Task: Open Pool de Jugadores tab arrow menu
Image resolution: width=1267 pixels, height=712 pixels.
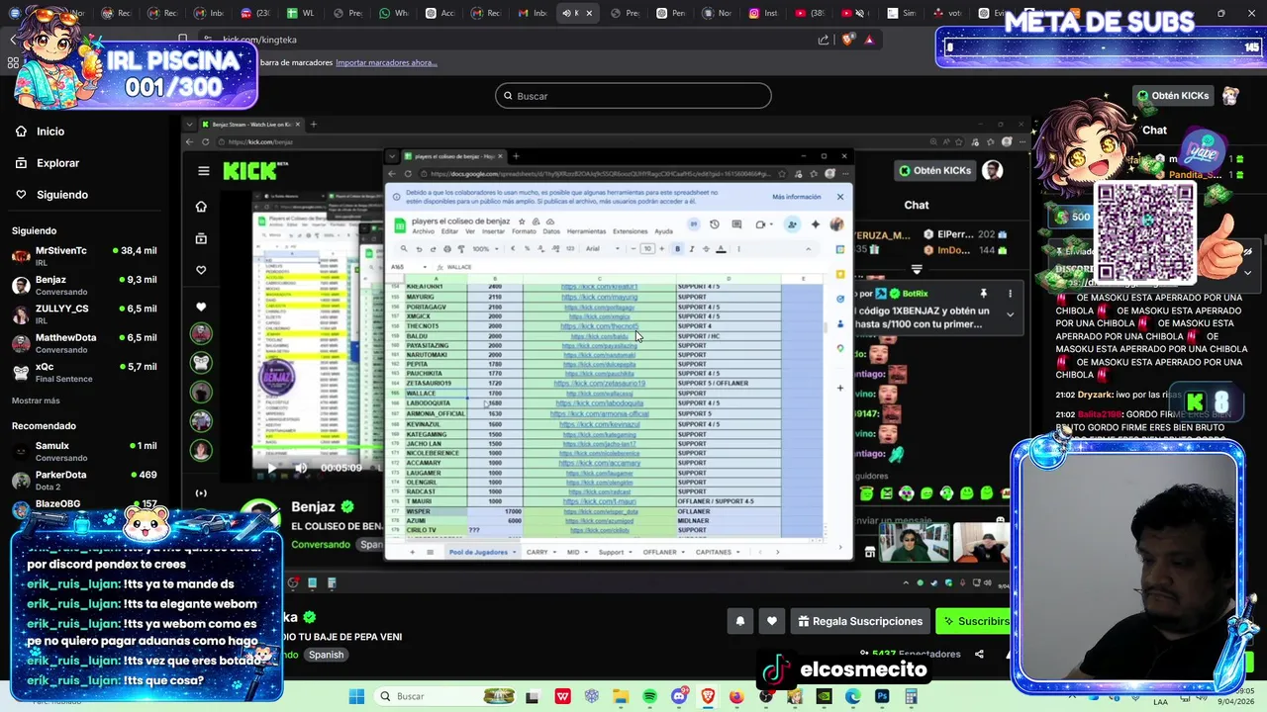Action: tap(515, 552)
